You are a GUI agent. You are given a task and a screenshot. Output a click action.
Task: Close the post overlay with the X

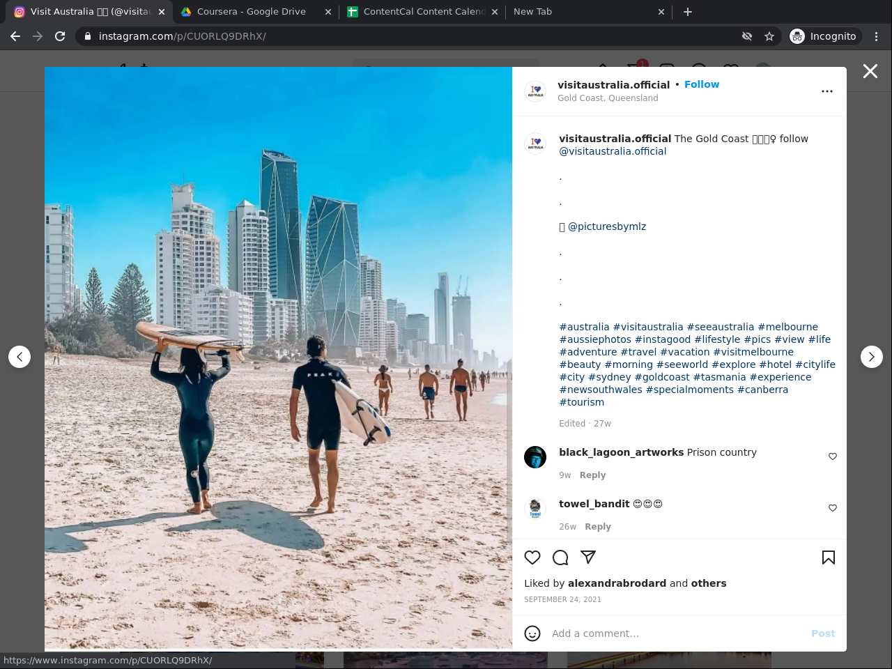pyautogui.click(x=870, y=71)
